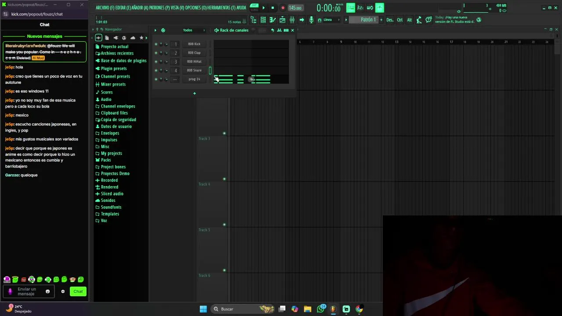Viewport: 562px width, 316px height.
Task: Open the Piano roll toolbar icon
Action: tap(273, 20)
